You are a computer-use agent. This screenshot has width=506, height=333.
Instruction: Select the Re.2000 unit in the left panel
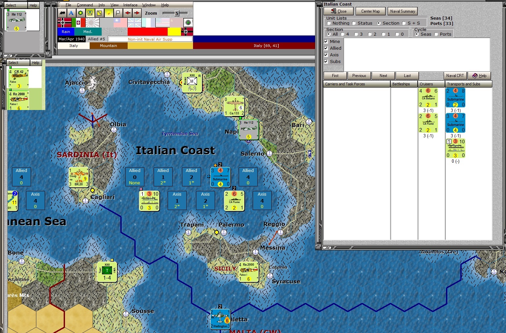pyautogui.click(x=19, y=101)
